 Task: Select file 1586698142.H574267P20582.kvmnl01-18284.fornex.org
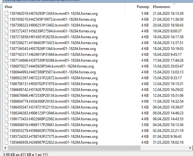pos(53,90)
